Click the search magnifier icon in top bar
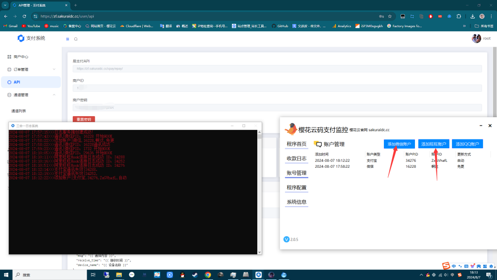Screen dimensions: 497x280 point(75,38)
